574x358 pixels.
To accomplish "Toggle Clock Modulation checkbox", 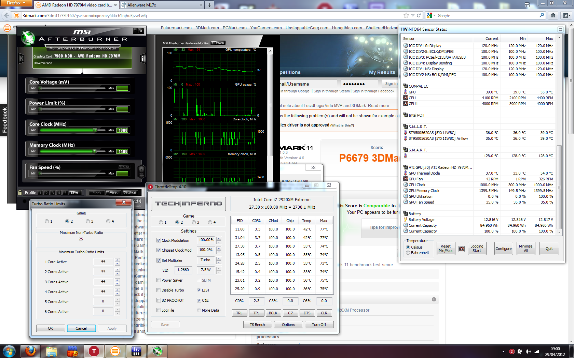I will 159,240.
